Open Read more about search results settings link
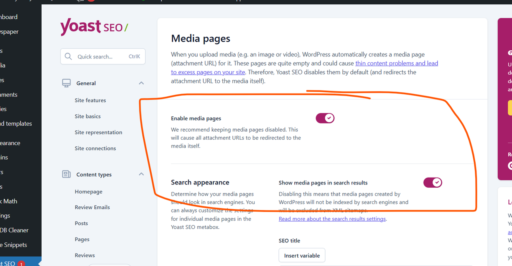 (x=332, y=219)
